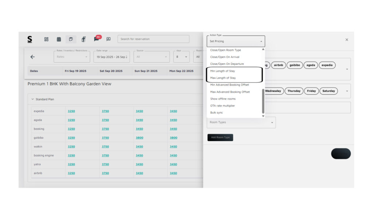Image resolution: width=373 pixels, height=210 pixels.
Task: Open the dashboard grid icon
Action: coord(46,39)
